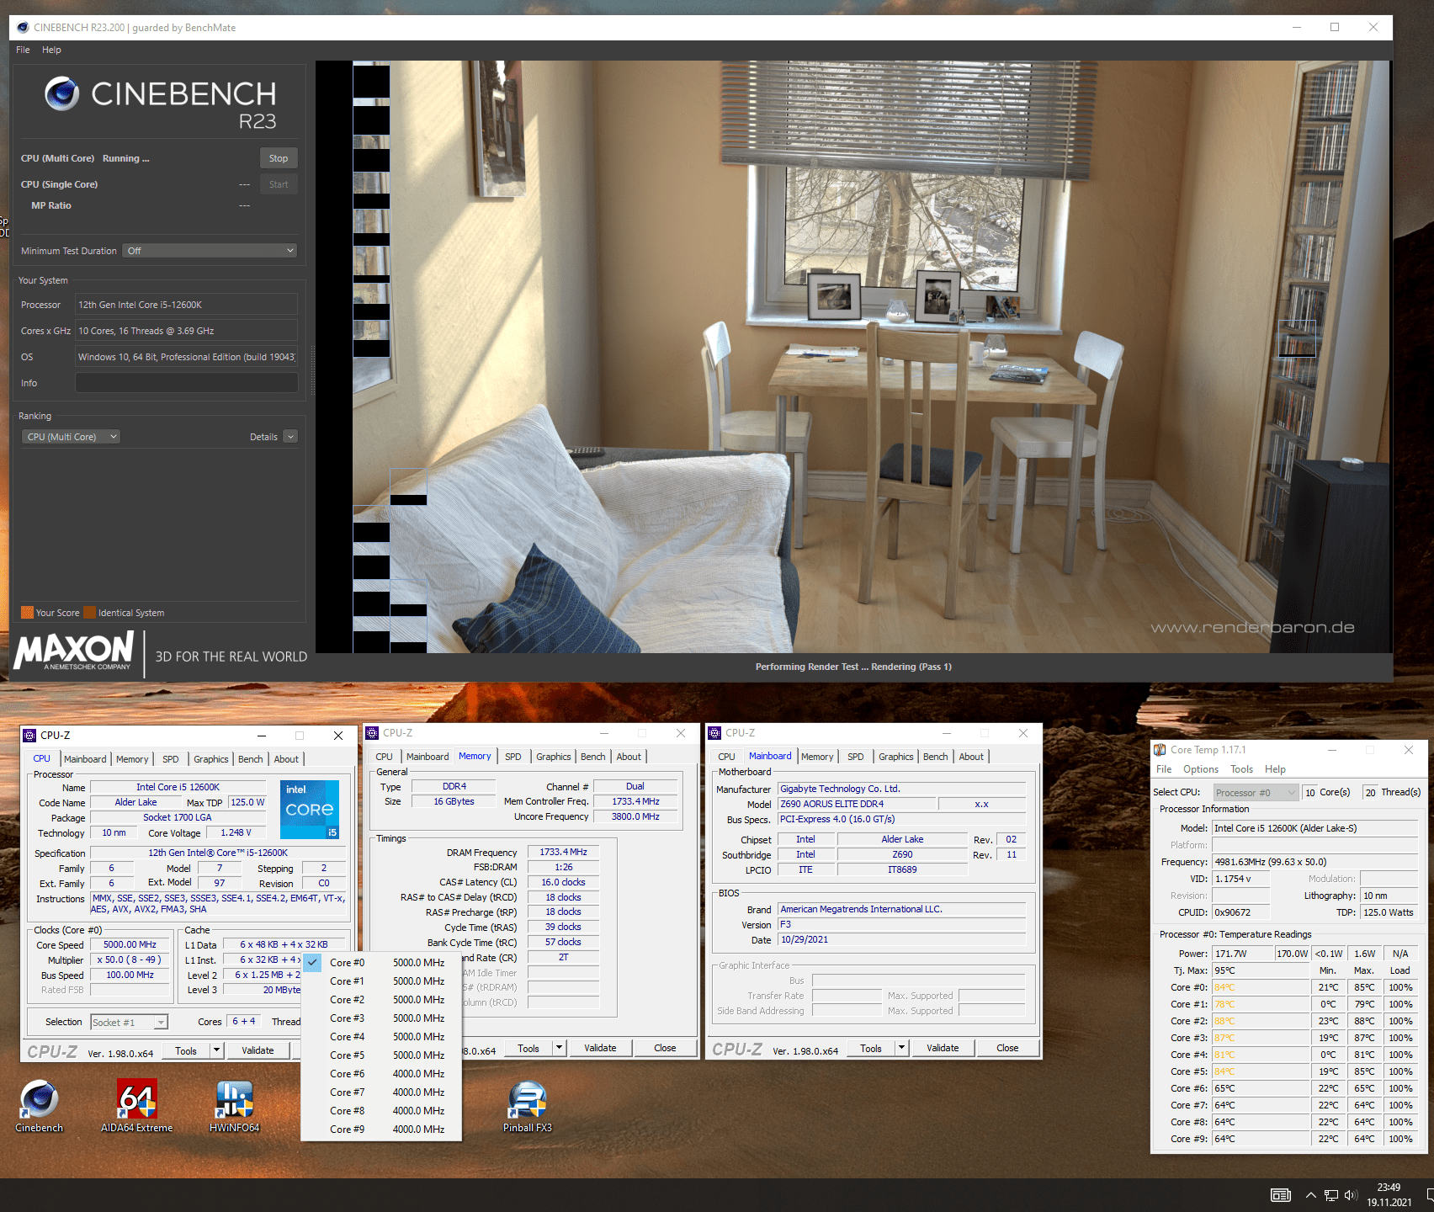Click the Core Speed value '5000.00 MHz'

[x=130, y=944]
